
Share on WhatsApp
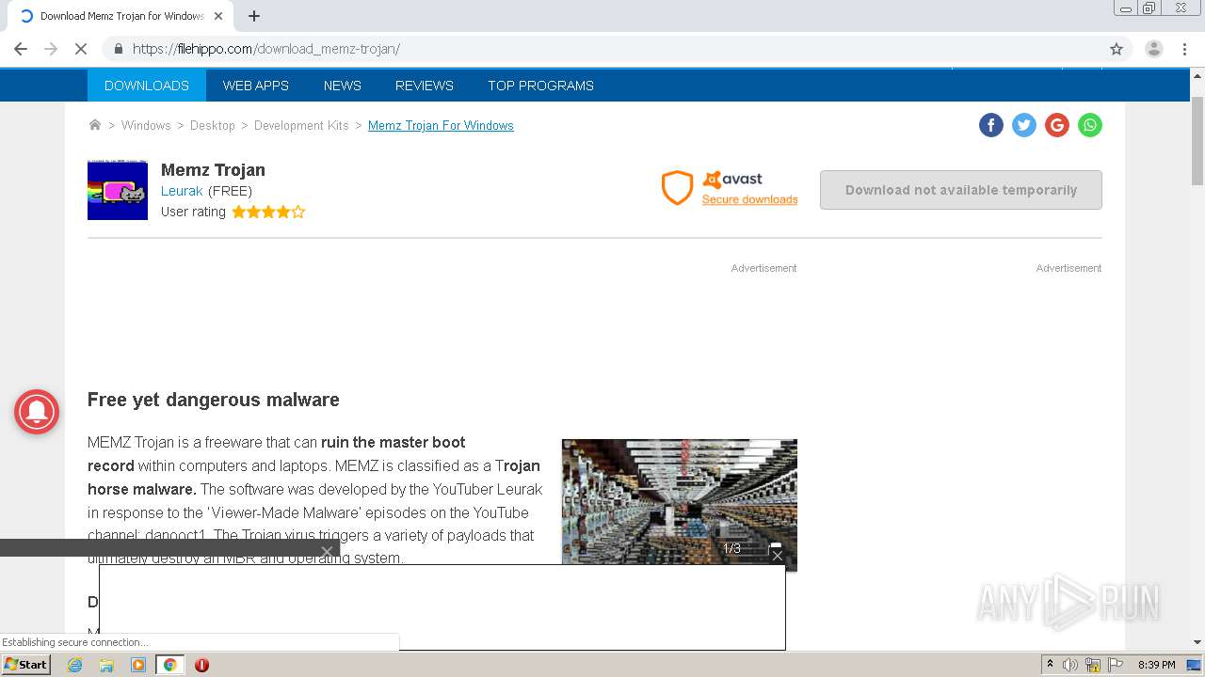(1090, 125)
